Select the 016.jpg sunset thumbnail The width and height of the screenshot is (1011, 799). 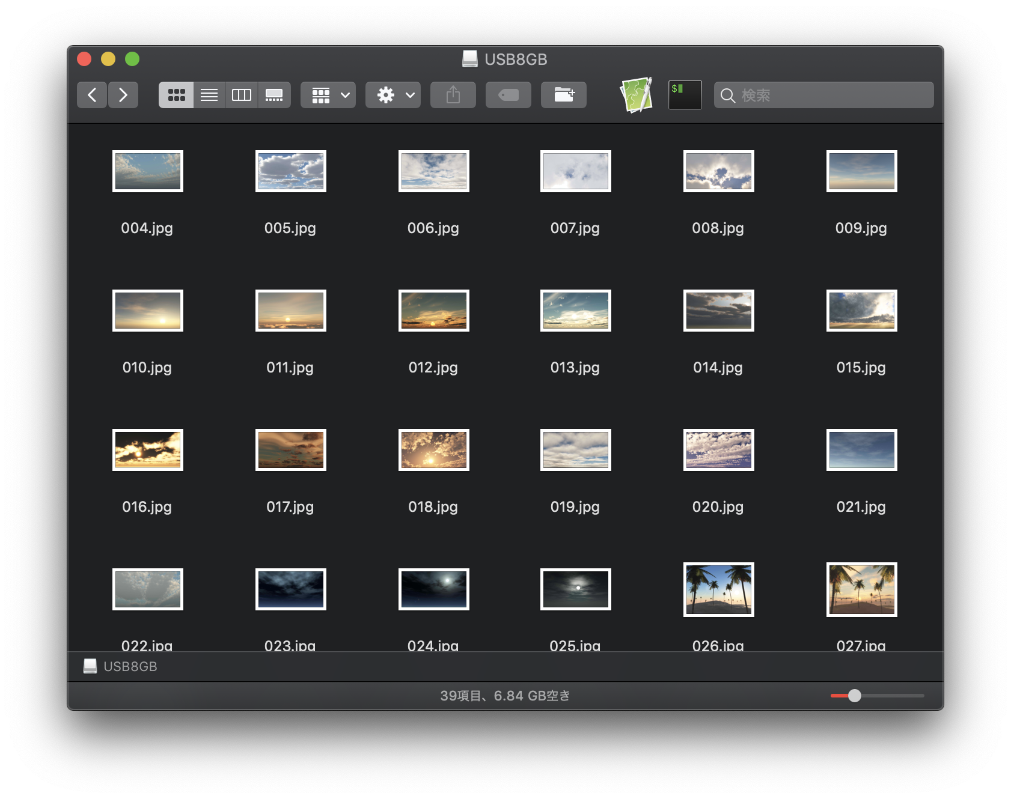click(x=147, y=450)
